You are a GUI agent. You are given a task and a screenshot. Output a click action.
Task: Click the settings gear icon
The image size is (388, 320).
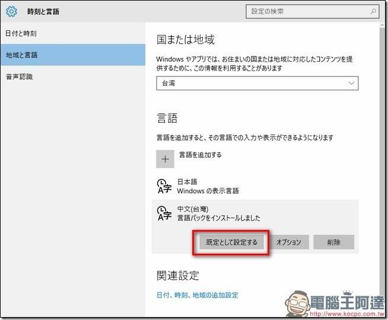coord(11,11)
